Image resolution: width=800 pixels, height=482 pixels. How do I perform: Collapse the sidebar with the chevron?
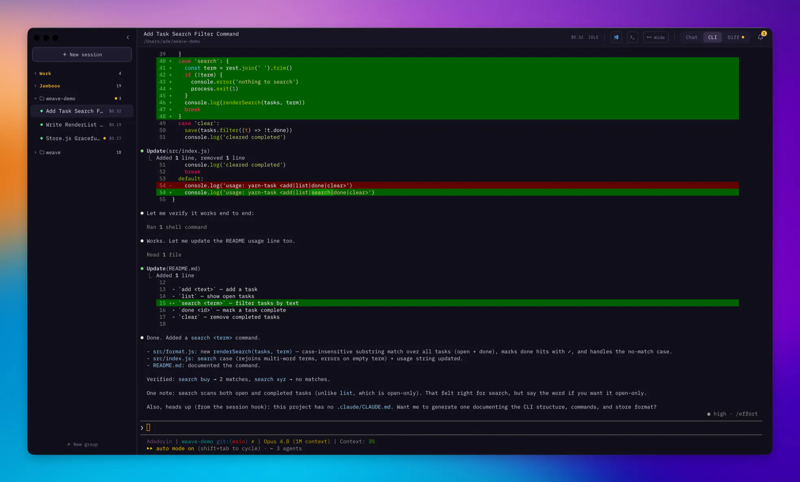(128, 37)
